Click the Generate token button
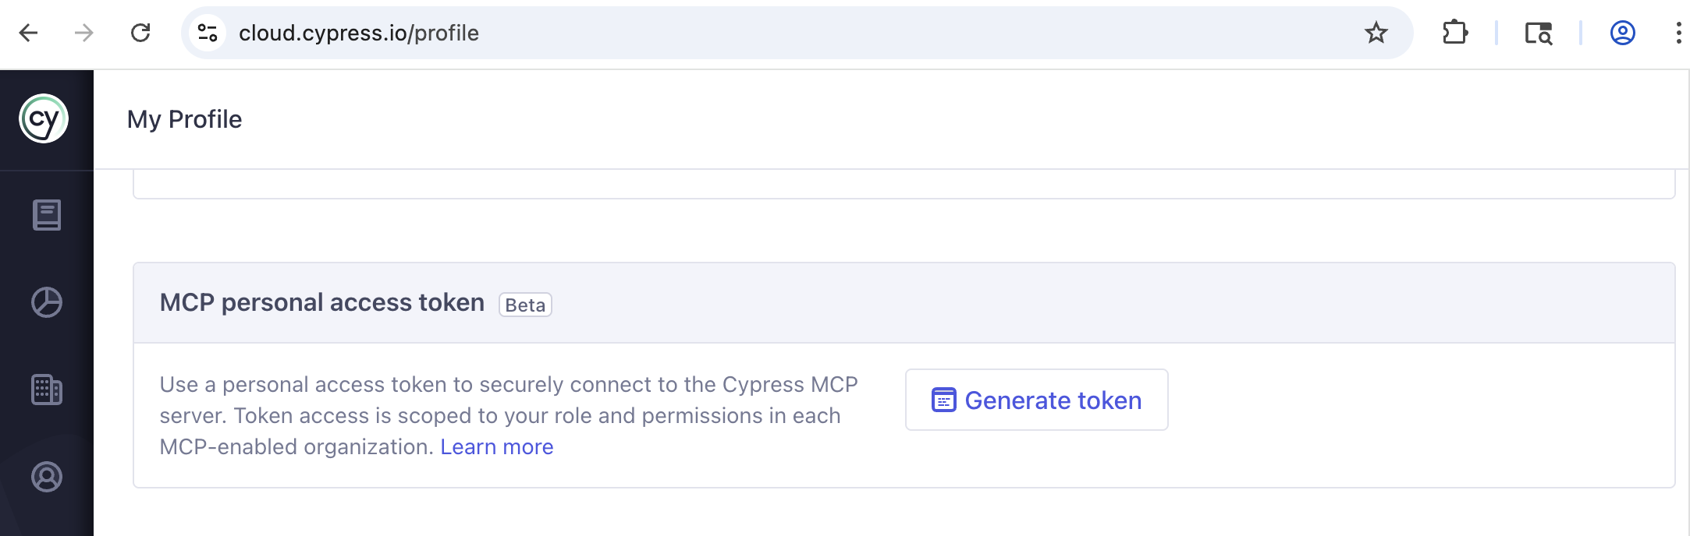The height and width of the screenshot is (536, 1690). tap(1037, 400)
